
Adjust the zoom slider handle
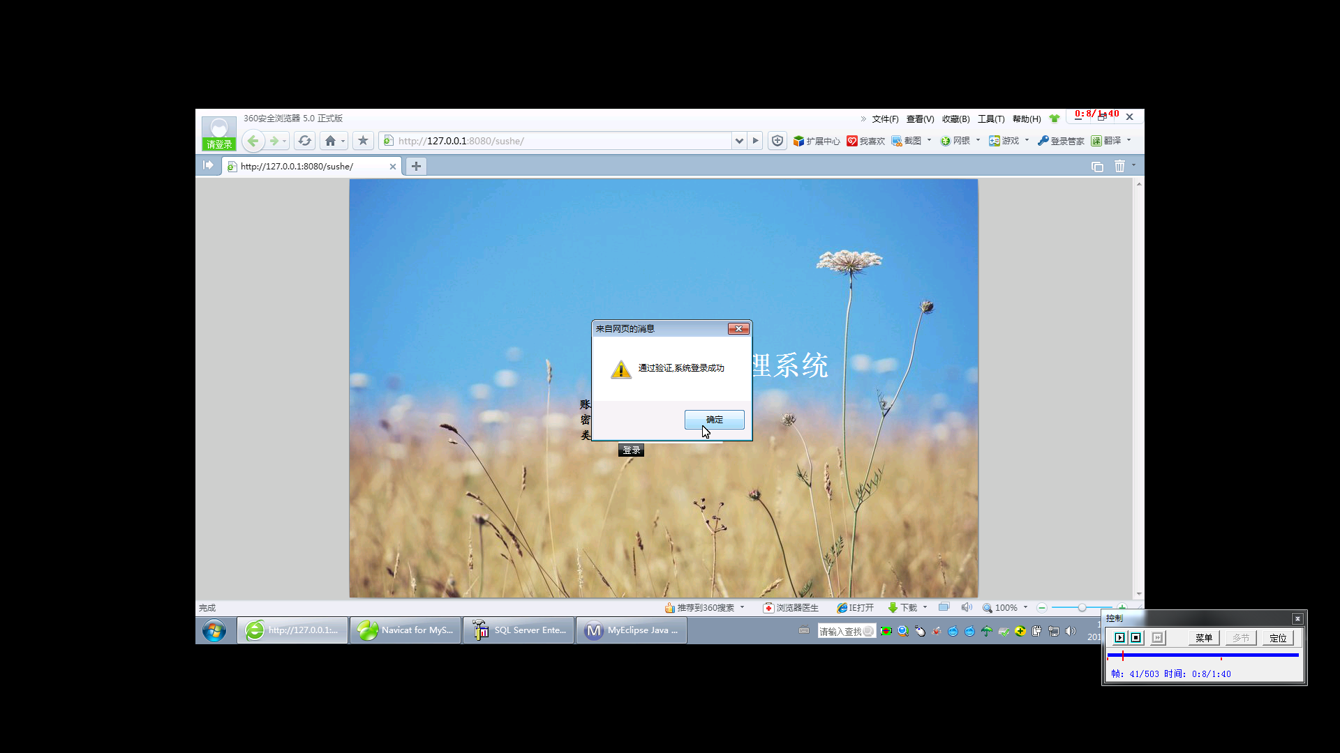(x=1082, y=608)
